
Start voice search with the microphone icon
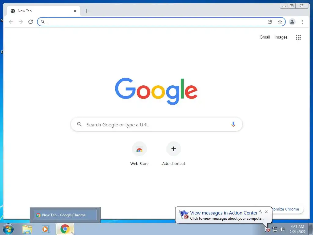coord(233,125)
